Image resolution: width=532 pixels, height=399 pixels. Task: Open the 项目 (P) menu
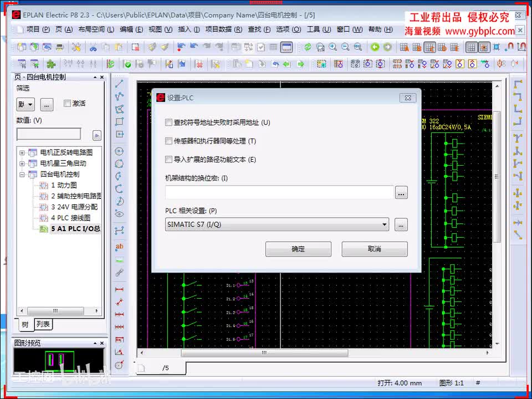pos(38,29)
